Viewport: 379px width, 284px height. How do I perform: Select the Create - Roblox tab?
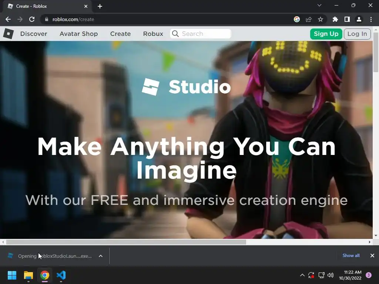tap(47, 6)
